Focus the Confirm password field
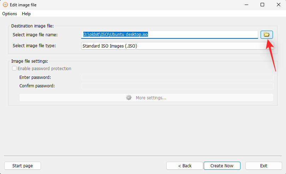286x174 pixels. tap(178, 86)
